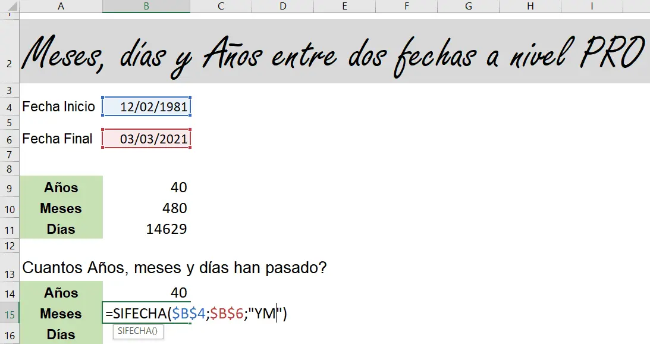This screenshot has height=344, width=650.
Task: Click the 'Meses' label in row 10
Action: 61,208
